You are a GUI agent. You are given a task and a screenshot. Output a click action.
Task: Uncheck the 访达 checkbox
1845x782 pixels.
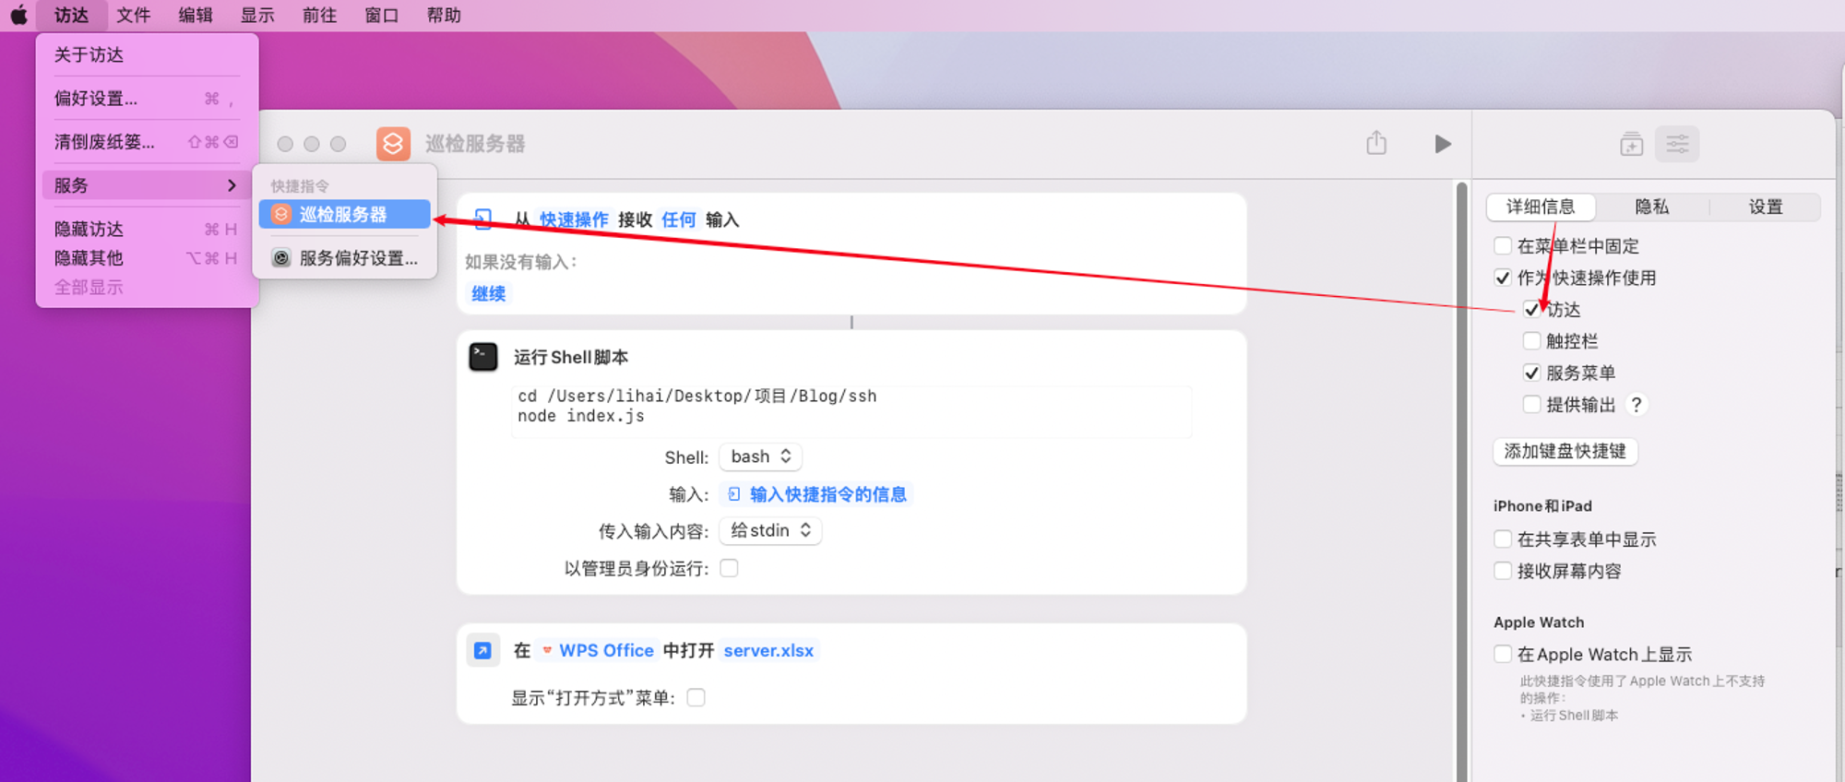click(1531, 309)
